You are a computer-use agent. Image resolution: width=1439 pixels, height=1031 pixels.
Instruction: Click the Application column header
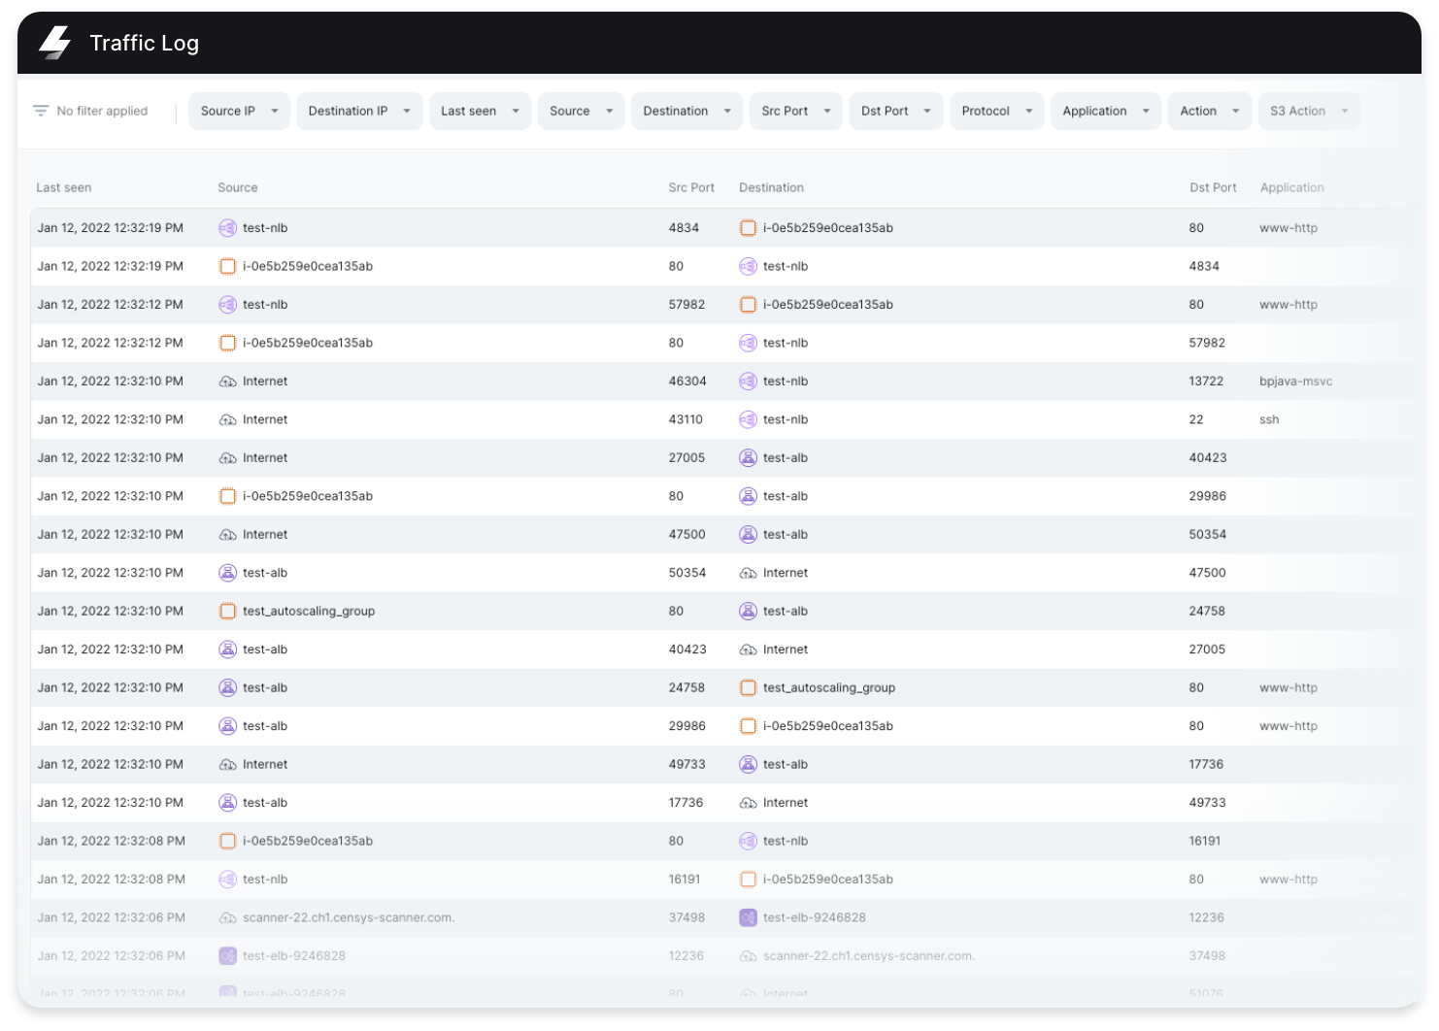[x=1291, y=187]
